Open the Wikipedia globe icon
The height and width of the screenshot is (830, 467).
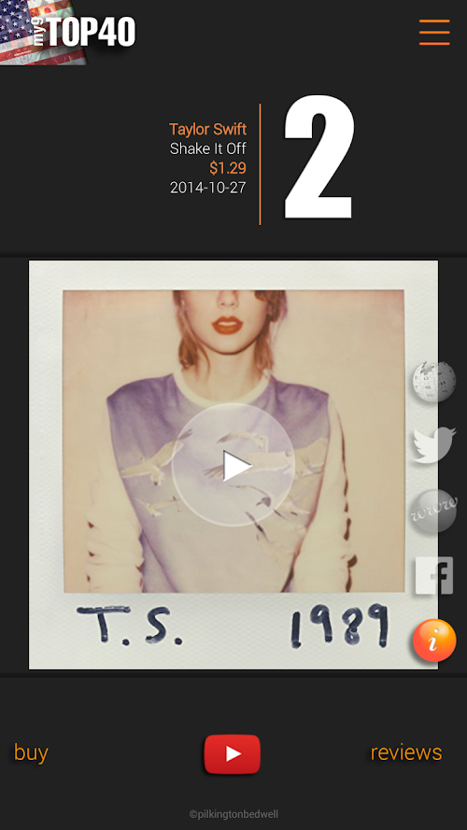point(434,381)
